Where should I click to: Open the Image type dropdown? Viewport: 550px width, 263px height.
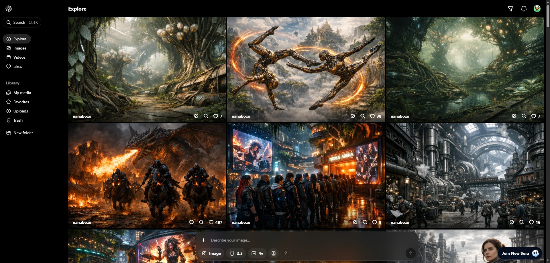coord(211,253)
